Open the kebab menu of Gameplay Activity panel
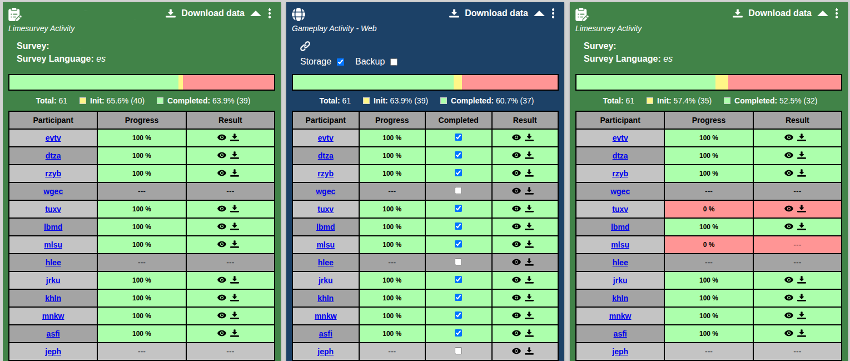Screen dimensions: 850x361 [553, 13]
